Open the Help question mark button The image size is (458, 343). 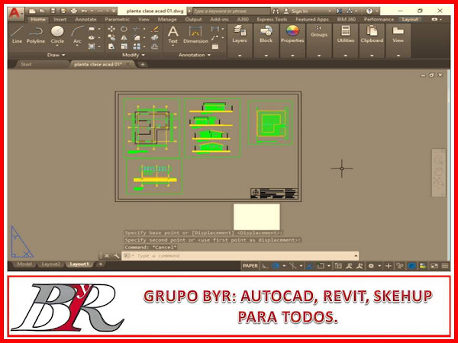[x=369, y=11]
